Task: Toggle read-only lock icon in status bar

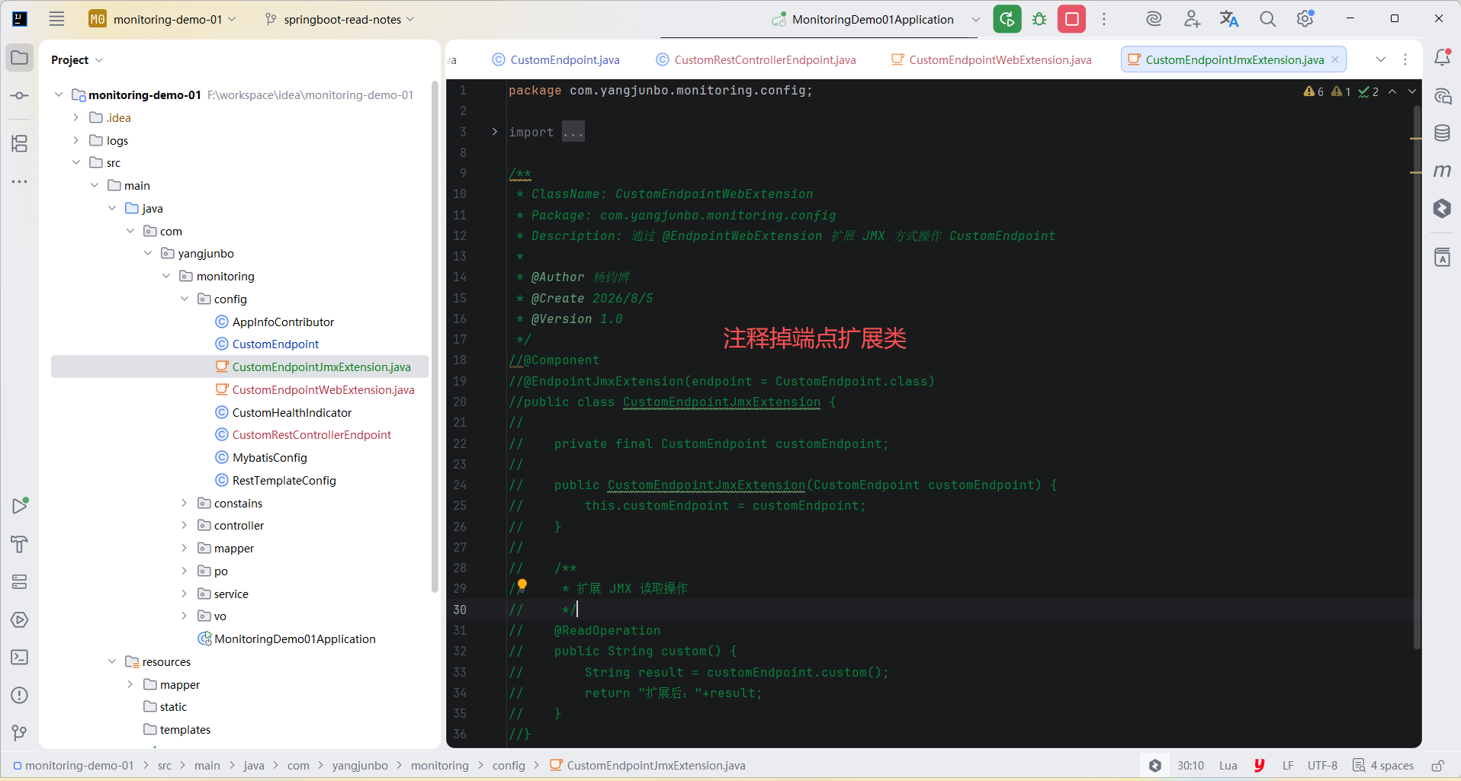Action: [x=1437, y=766]
